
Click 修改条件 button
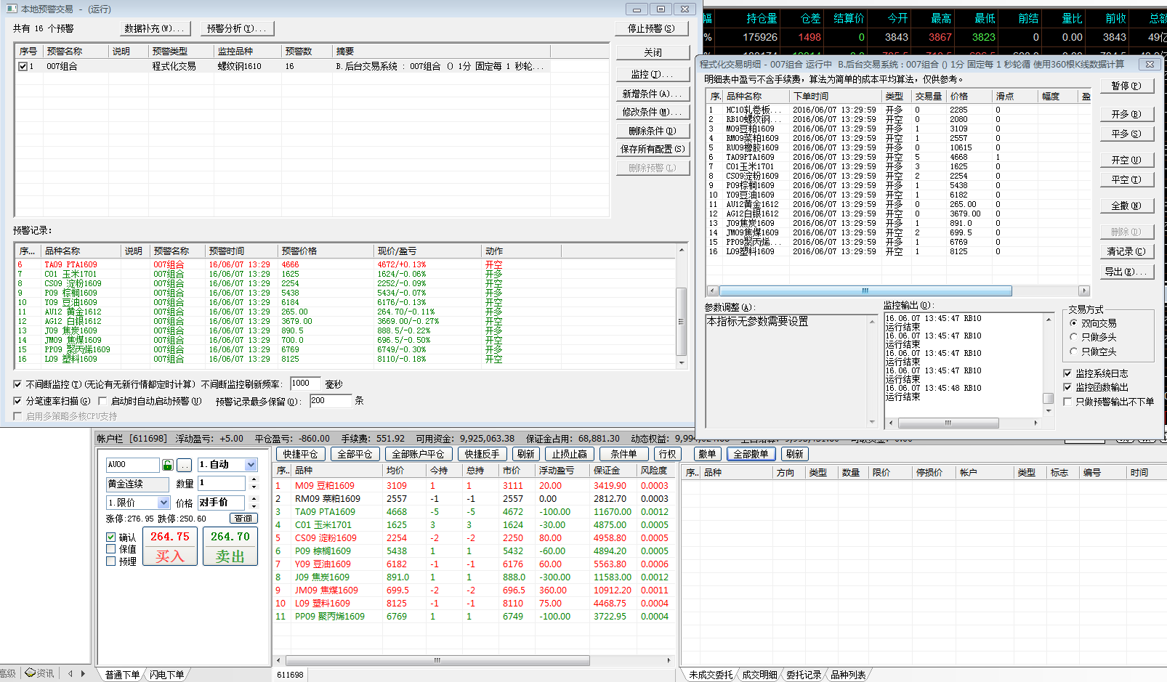[x=653, y=112]
